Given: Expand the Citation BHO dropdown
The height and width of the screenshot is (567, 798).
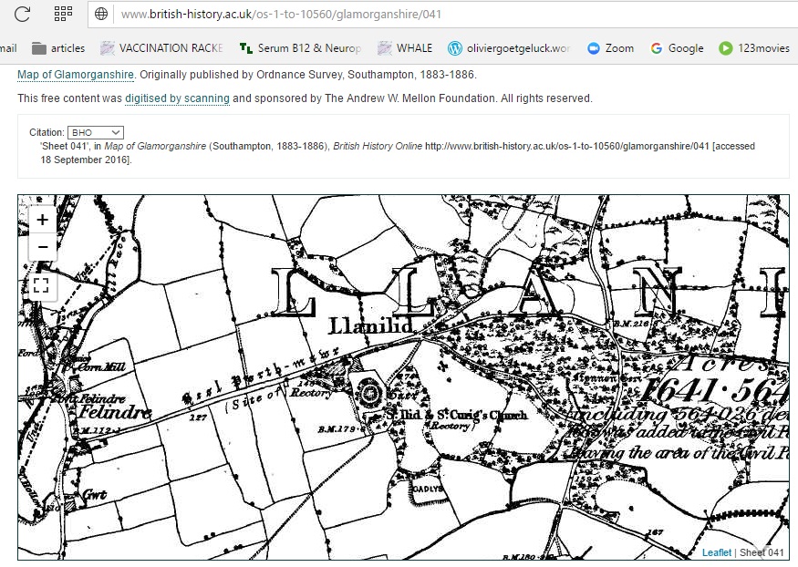Looking at the screenshot, I should 96,133.
